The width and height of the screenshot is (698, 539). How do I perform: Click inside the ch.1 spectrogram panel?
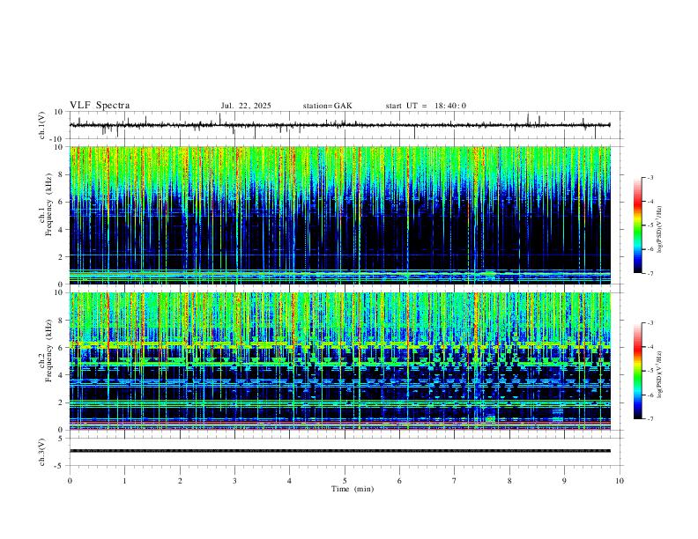(x=339, y=215)
